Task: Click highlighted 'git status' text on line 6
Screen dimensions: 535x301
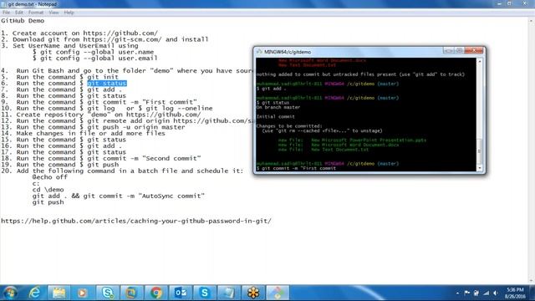Action: (107, 84)
